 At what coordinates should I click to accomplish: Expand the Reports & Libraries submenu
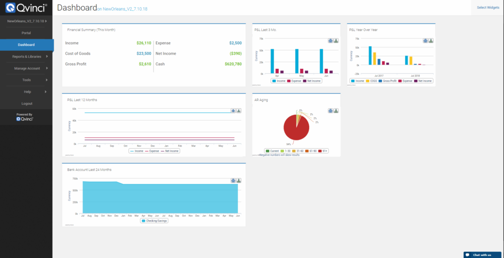27,57
